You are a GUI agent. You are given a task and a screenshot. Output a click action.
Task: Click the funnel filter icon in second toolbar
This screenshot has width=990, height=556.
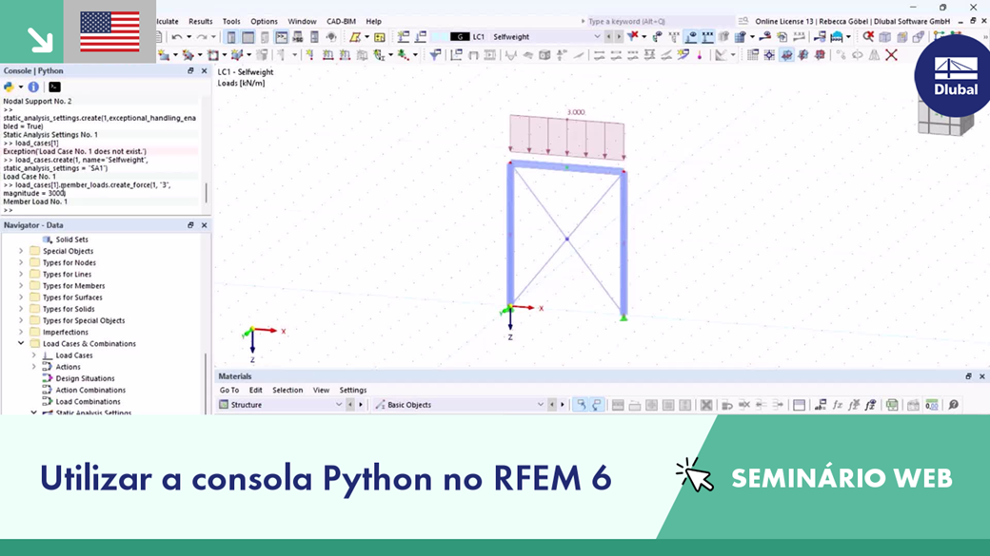pyautogui.click(x=435, y=55)
